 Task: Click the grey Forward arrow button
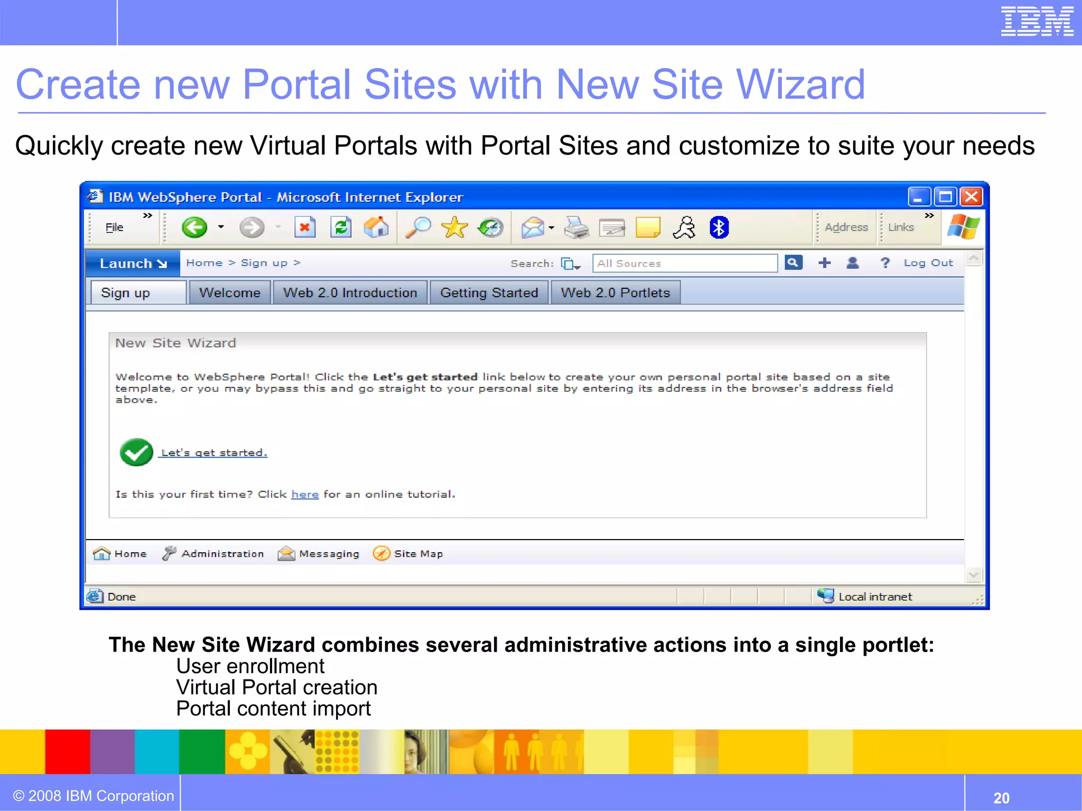tap(251, 228)
